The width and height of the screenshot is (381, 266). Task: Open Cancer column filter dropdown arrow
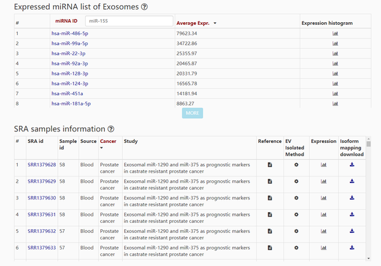click(102, 148)
